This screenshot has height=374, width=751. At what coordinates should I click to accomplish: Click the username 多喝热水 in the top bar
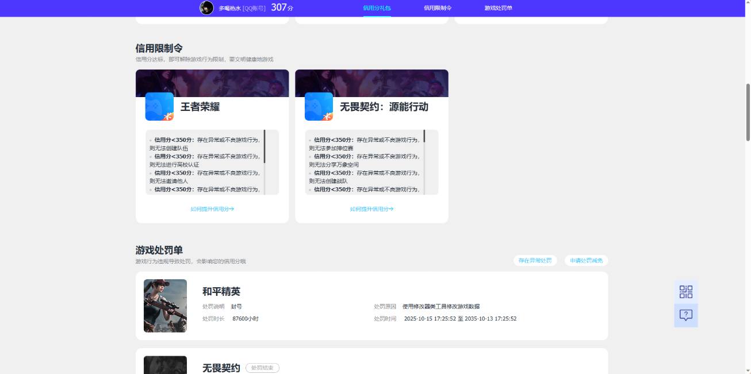click(229, 8)
